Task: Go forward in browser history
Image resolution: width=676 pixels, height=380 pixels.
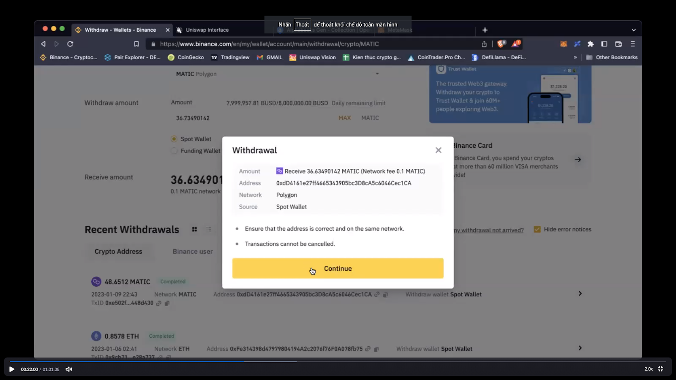Action: (56, 44)
